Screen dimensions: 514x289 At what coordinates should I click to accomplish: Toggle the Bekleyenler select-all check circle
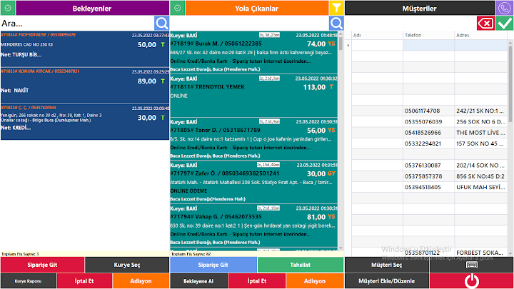[x=8, y=8]
